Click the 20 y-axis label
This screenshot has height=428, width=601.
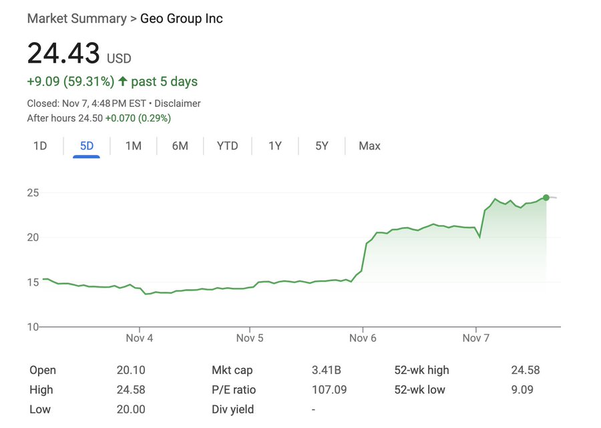(33, 238)
